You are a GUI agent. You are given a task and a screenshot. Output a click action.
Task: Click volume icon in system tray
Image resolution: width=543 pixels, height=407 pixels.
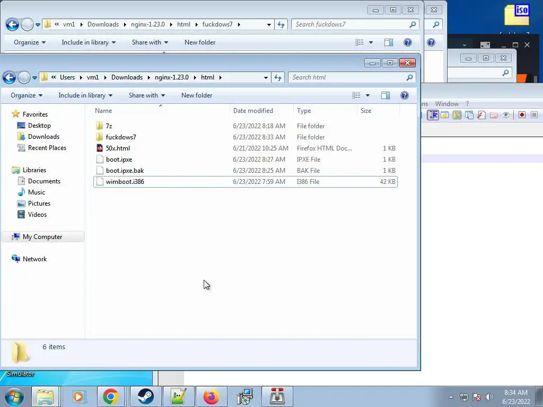click(x=489, y=397)
